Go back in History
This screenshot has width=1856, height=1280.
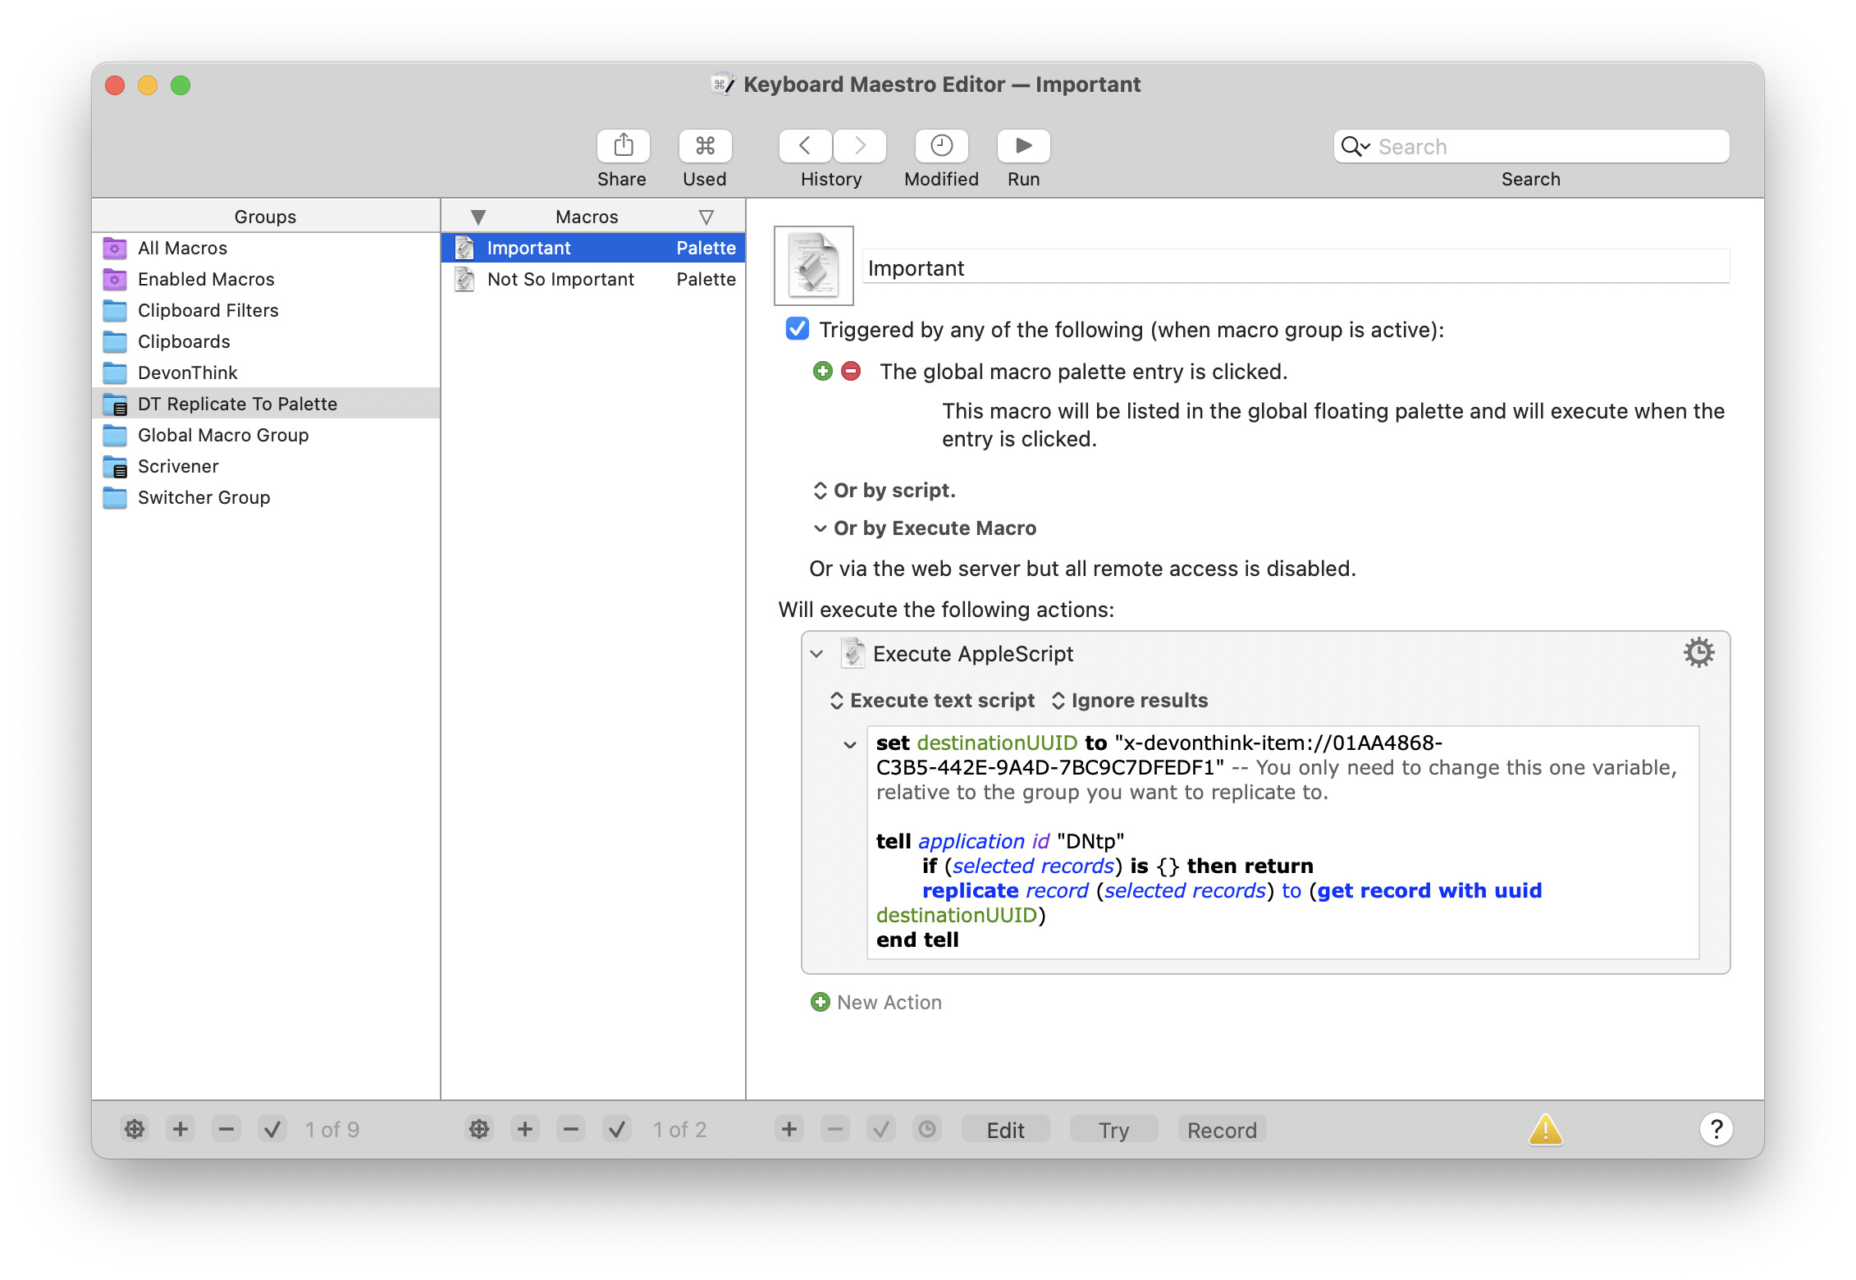point(805,146)
